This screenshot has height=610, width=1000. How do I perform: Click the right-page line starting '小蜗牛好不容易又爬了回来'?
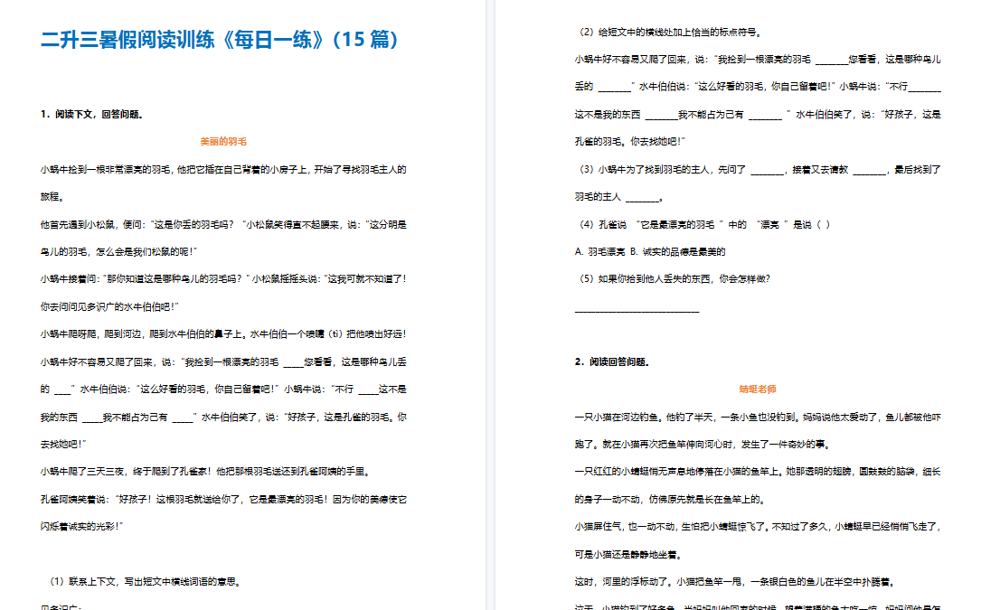point(758,60)
